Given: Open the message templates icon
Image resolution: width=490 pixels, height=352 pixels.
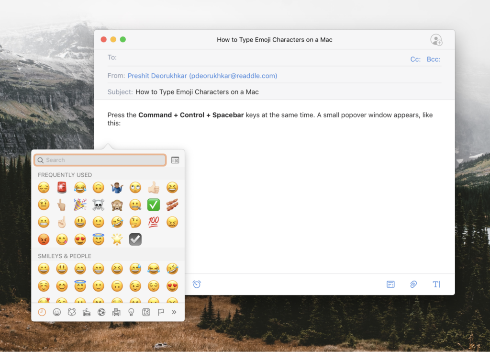Looking at the screenshot, I should (390, 284).
